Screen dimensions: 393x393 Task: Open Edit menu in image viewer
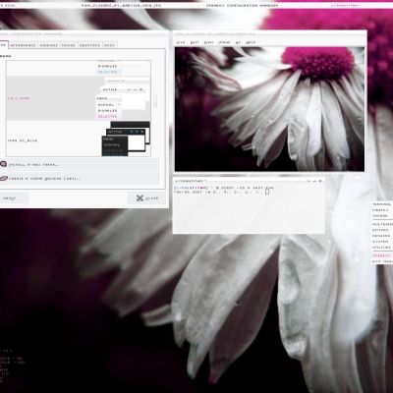195,42
